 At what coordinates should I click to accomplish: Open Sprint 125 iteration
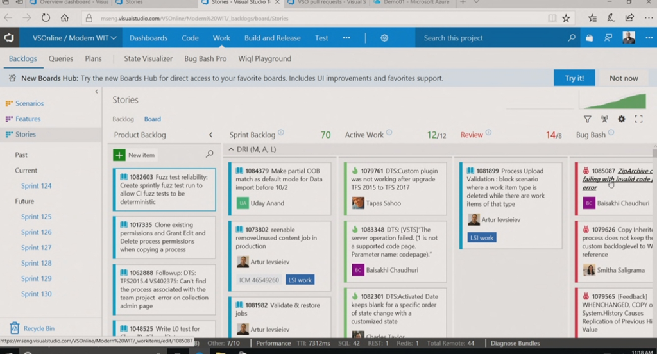click(x=37, y=217)
